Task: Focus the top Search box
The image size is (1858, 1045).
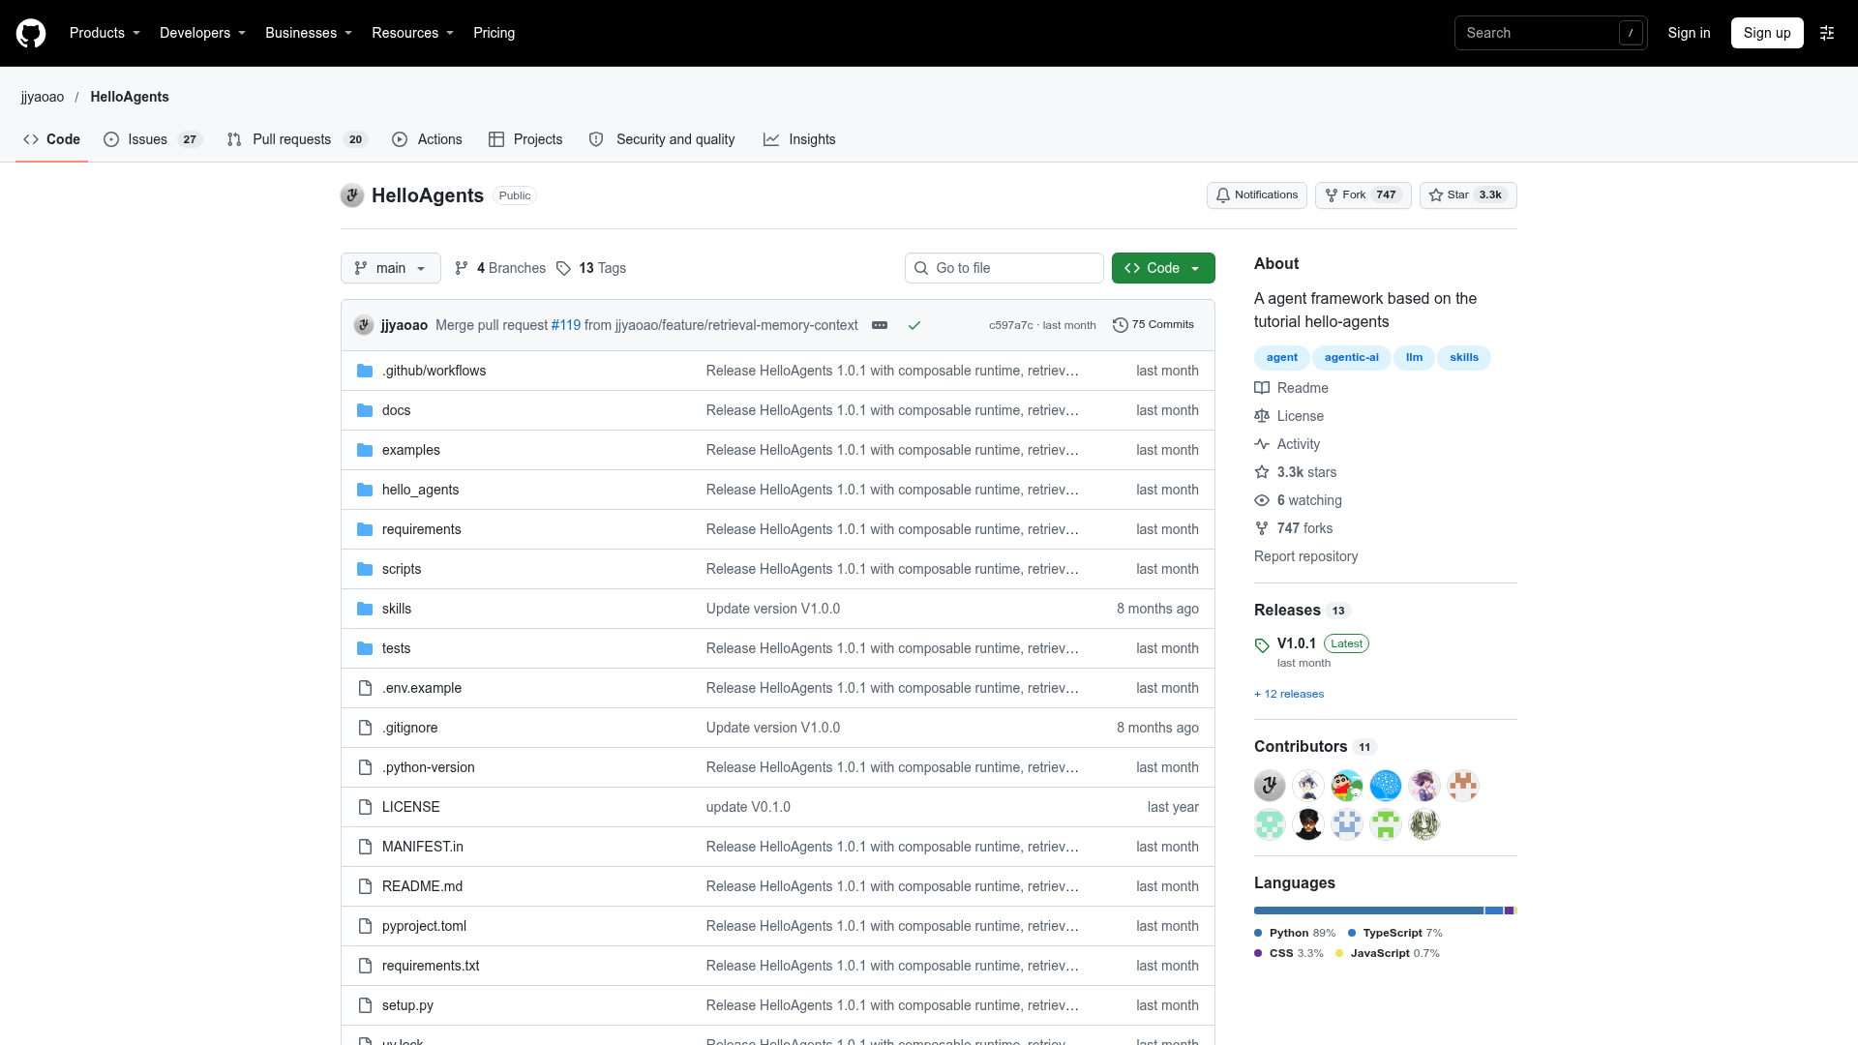Action: (1550, 33)
